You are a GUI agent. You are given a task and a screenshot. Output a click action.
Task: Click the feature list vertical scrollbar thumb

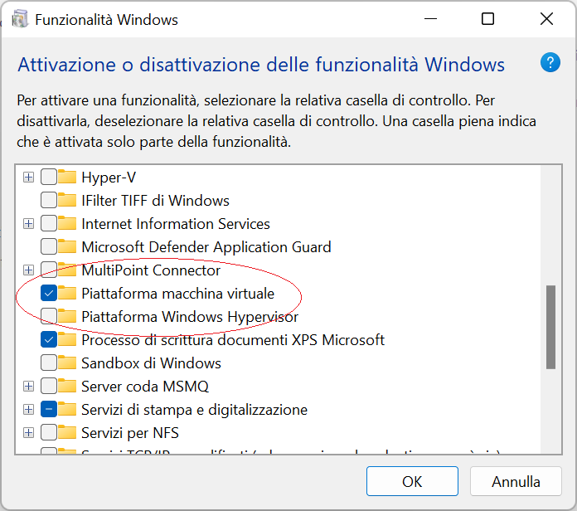(x=550, y=327)
